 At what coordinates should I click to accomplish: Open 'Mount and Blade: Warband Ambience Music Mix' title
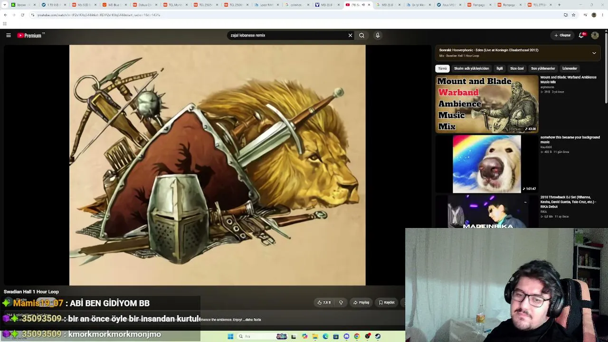pyautogui.click(x=569, y=79)
